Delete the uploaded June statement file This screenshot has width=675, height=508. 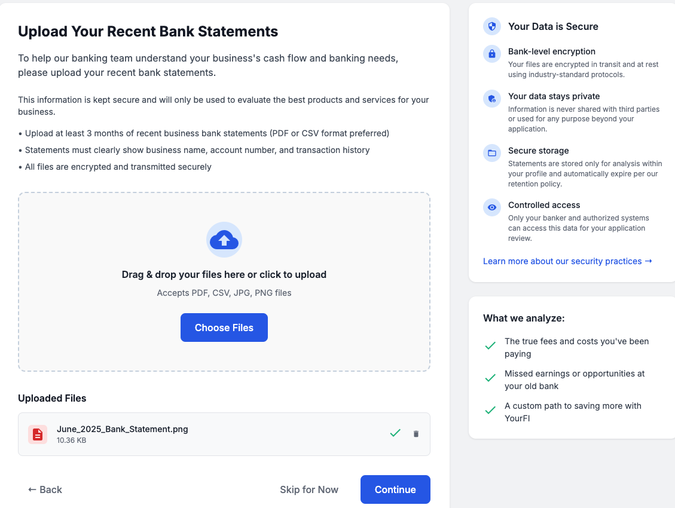click(x=416, y=434)
